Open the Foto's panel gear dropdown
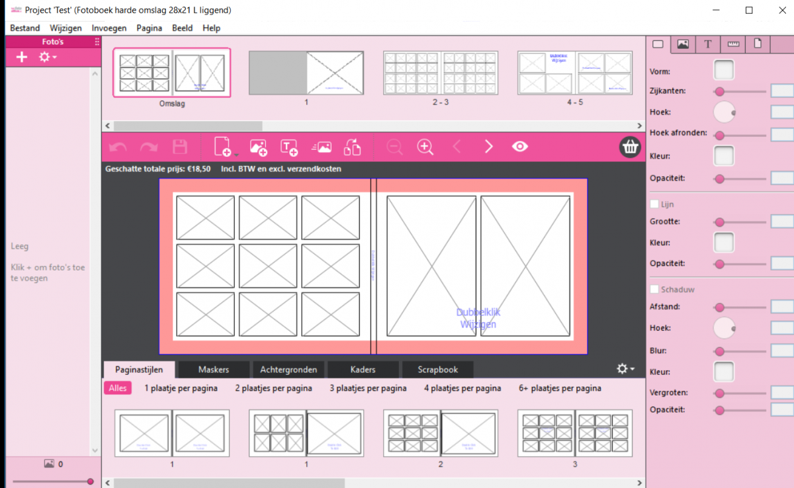This screenshot has width=794, height=488. [48, 58]
